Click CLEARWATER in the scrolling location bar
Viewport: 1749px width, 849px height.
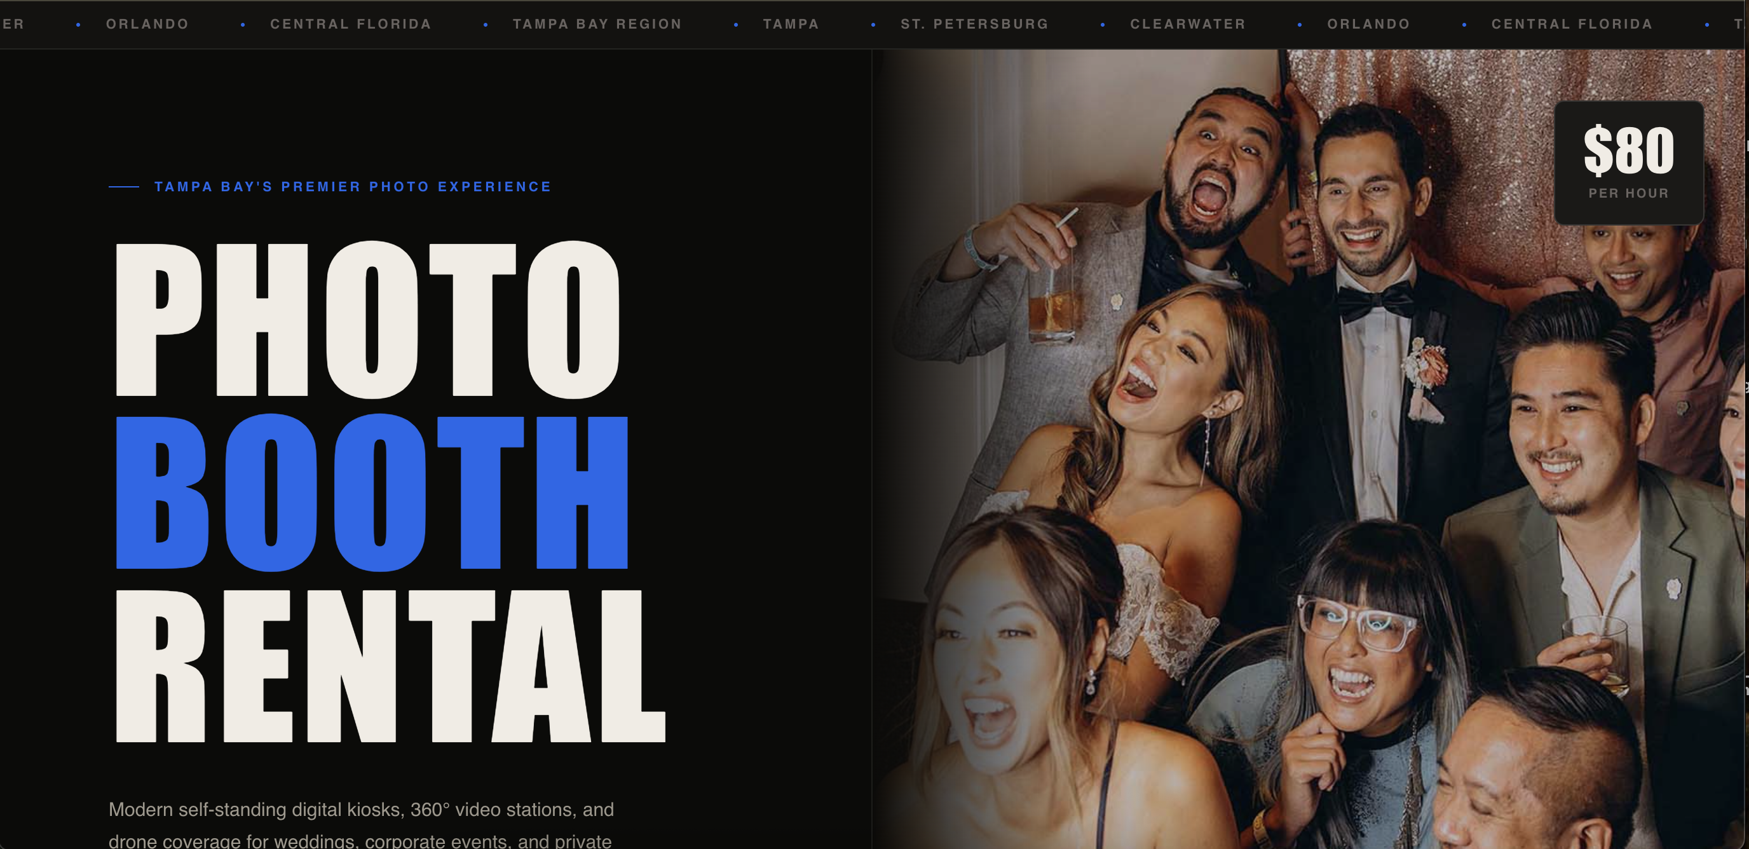pos(1187,24)
